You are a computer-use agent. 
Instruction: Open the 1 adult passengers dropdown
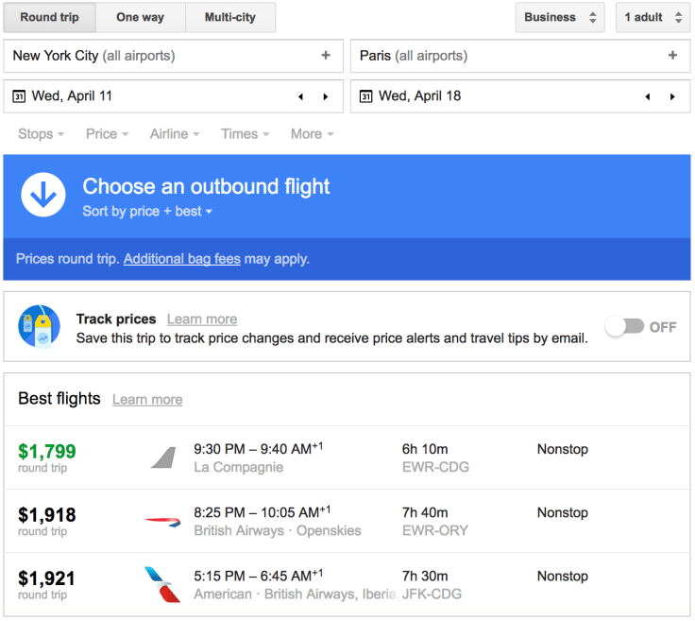click(x=653, y=17)
